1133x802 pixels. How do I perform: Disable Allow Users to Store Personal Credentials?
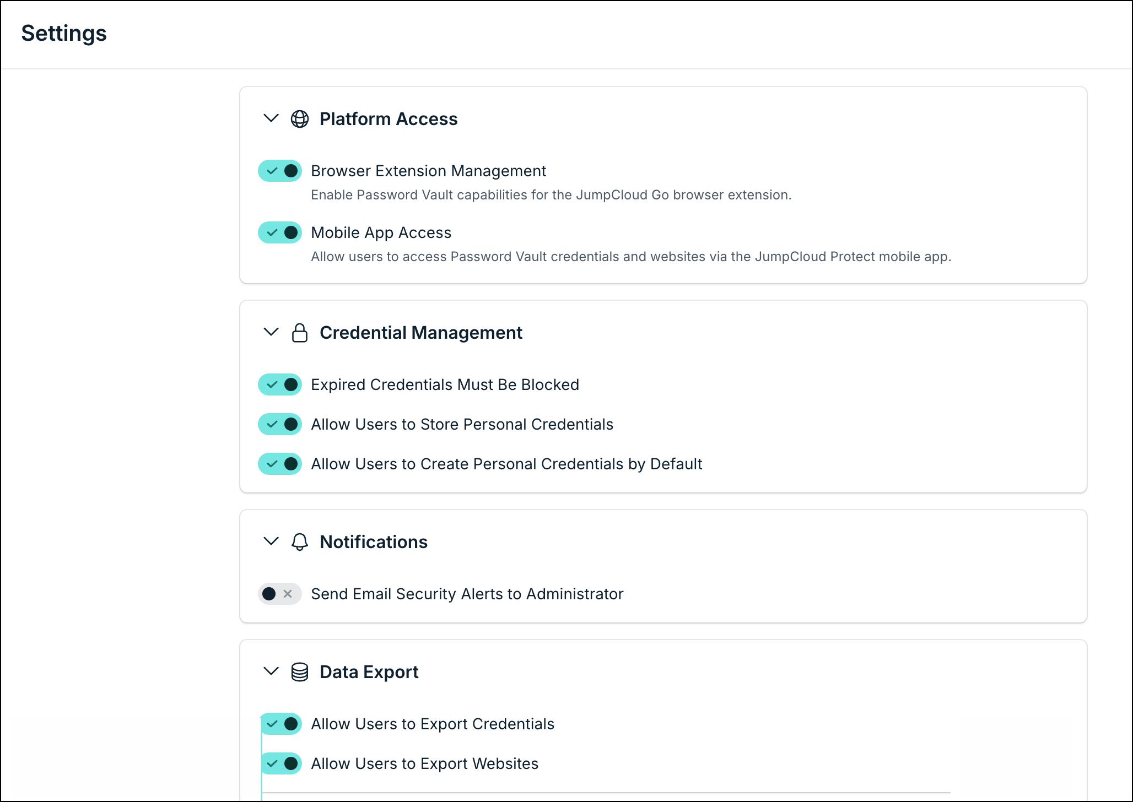click(280, 424)
